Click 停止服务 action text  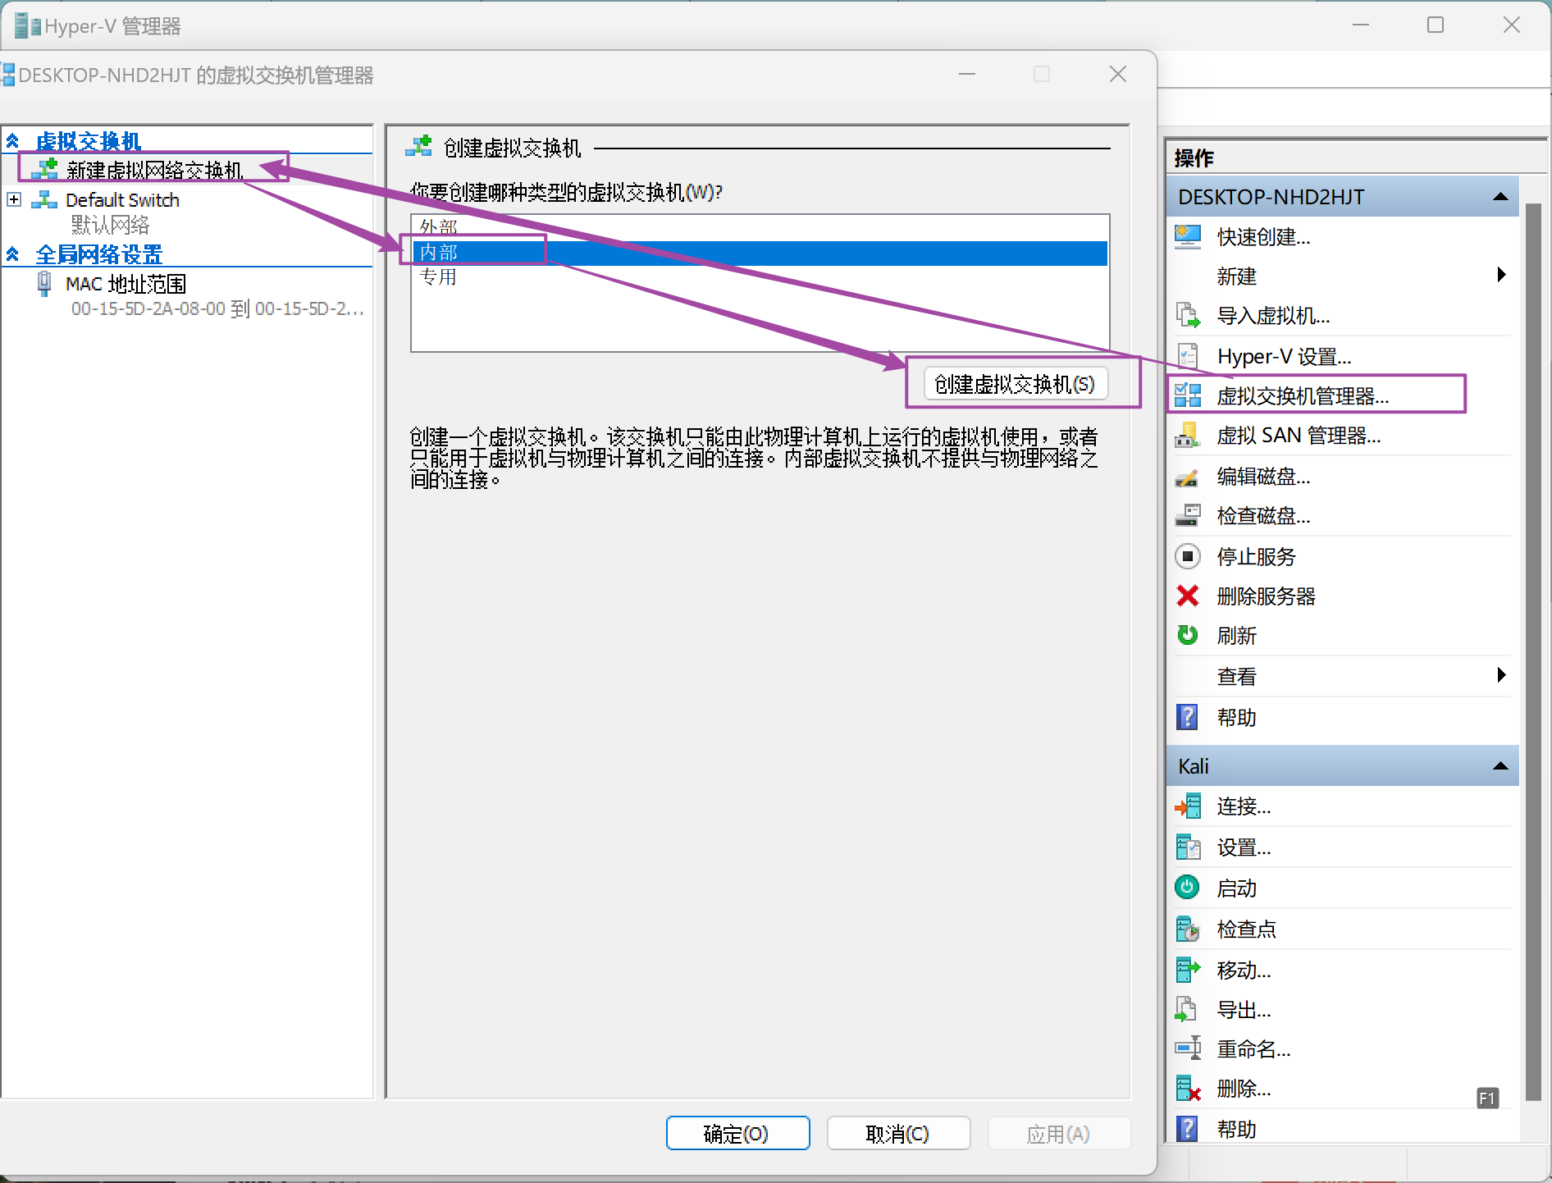[1256, 557]
